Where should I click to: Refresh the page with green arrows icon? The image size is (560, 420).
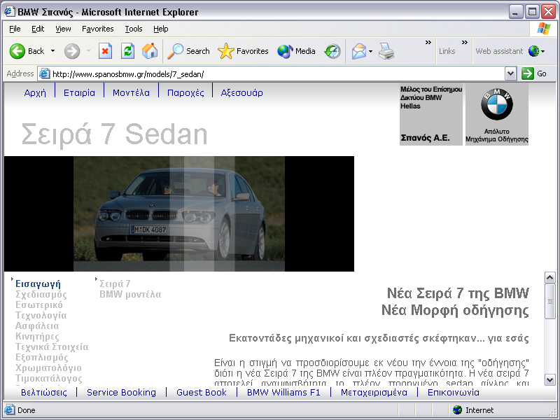pyautogui.click(x=127, y=51)
